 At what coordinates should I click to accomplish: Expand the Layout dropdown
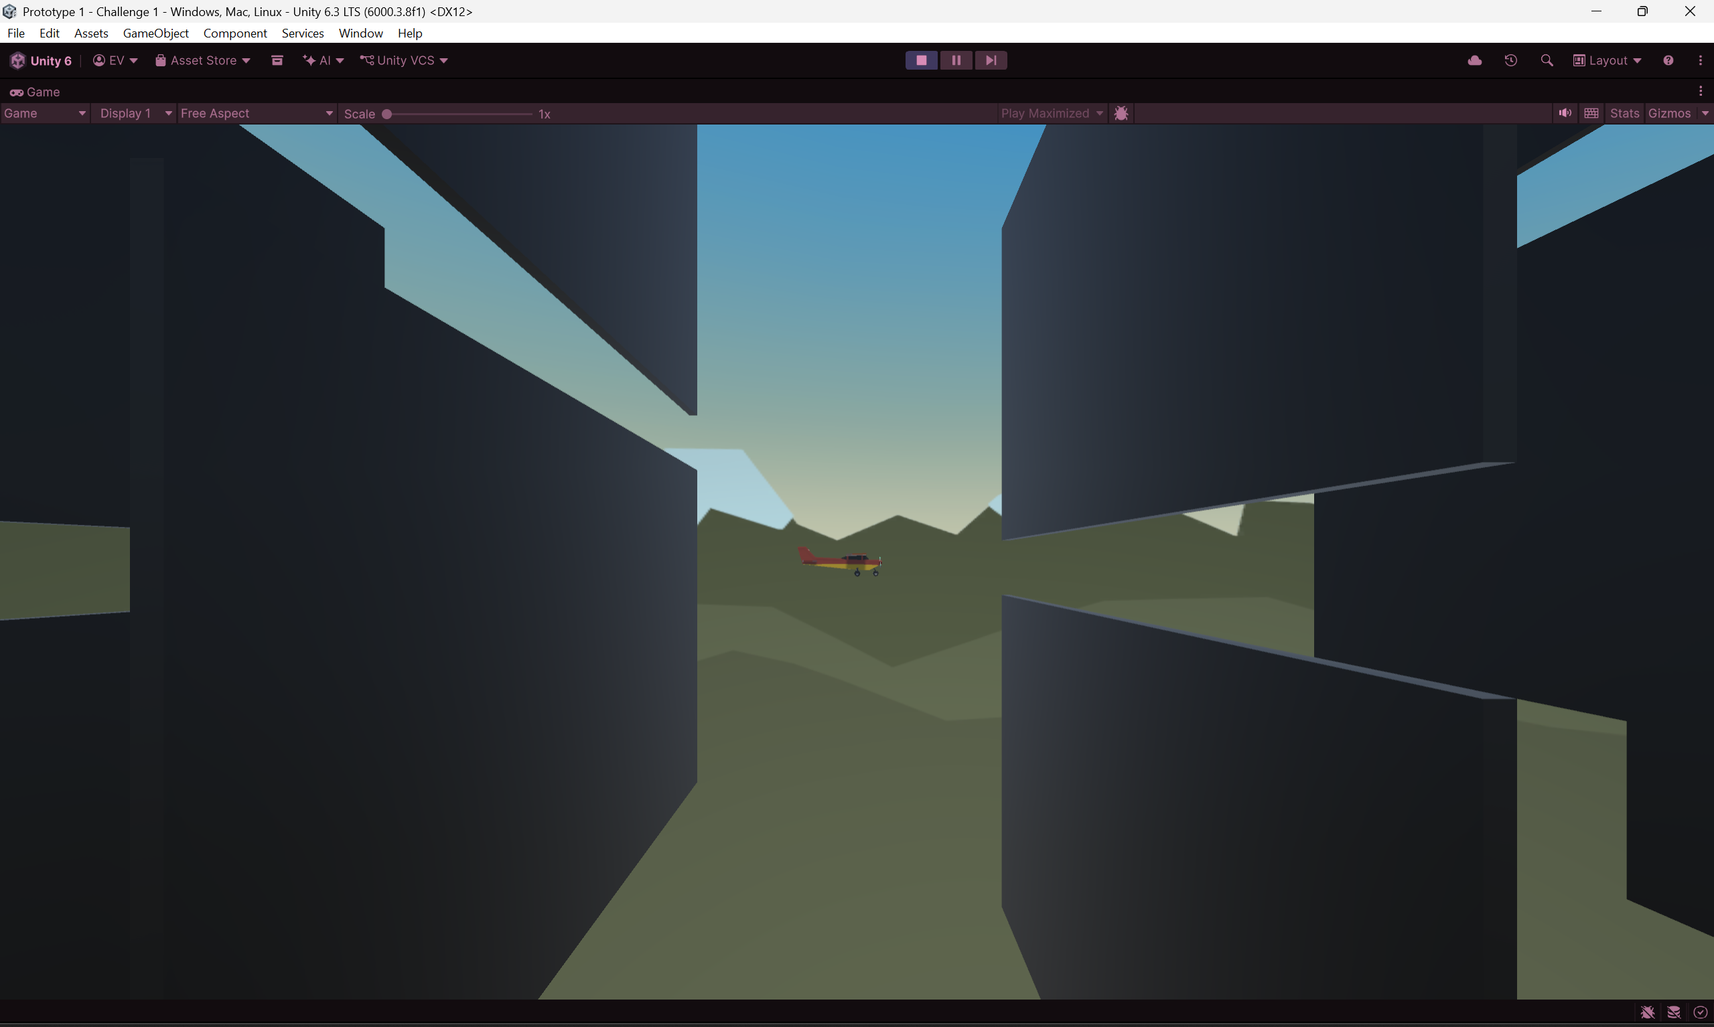tap(1607, 60)
